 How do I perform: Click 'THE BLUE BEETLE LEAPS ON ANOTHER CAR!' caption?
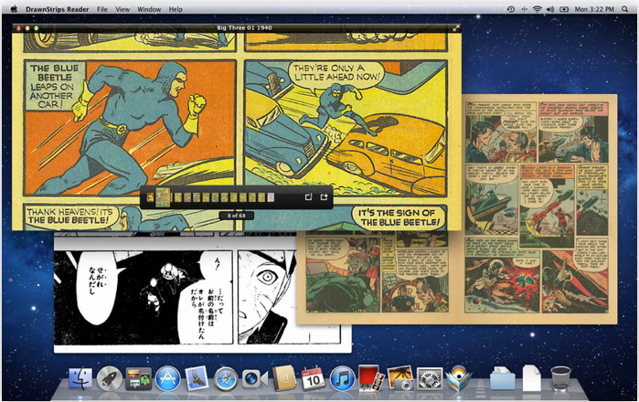(55, 87)
